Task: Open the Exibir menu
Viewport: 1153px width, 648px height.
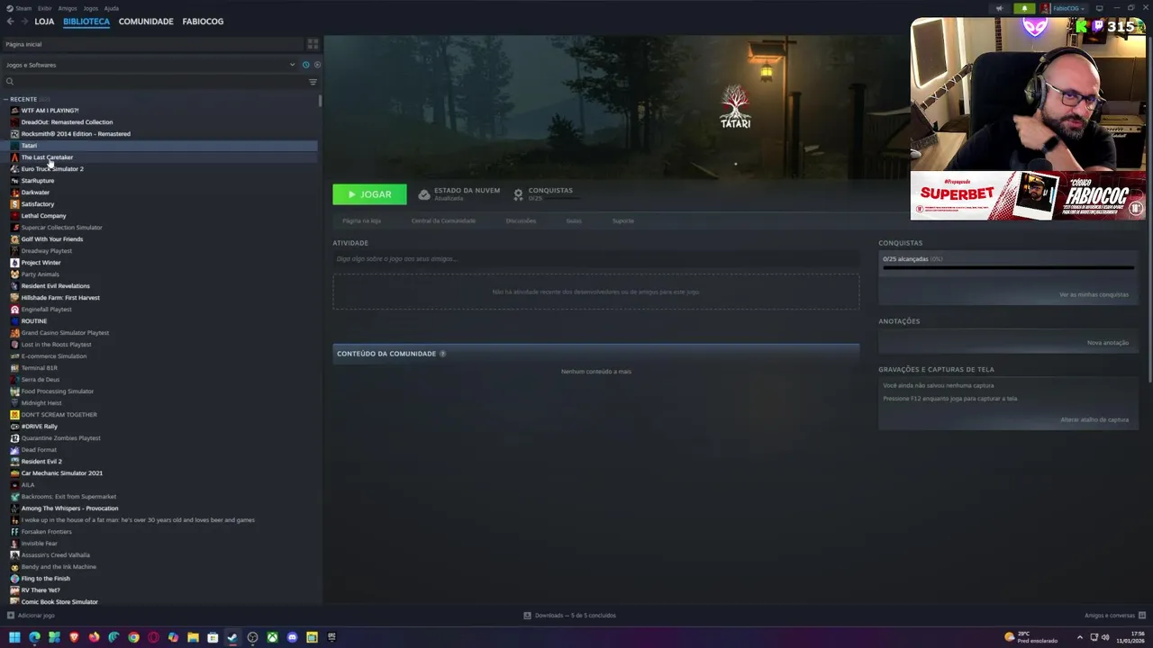Action: [44, 8]
